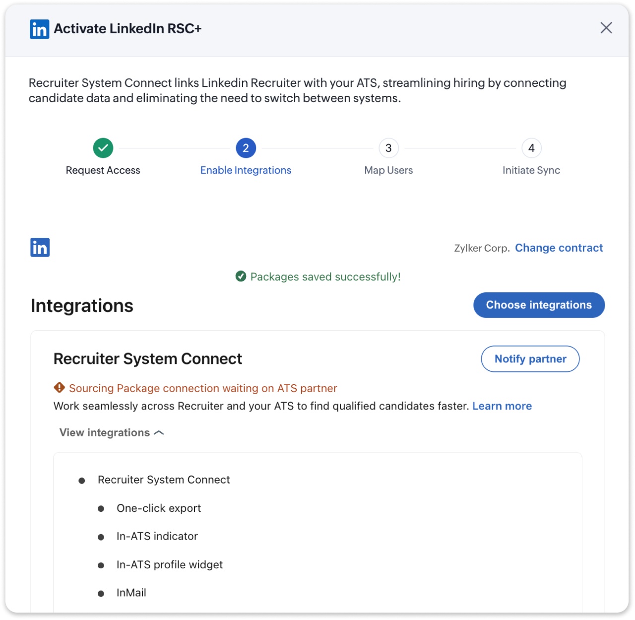635x620 pixels.
Task: Select the Recruiter System Connect list item
Action: 164,480
